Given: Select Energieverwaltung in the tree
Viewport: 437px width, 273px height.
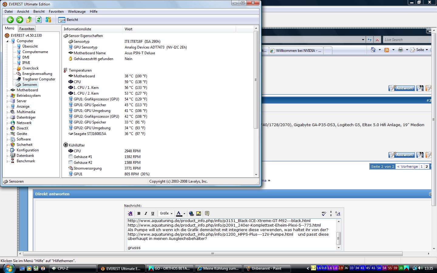Looking at the screenshot, I should (x=37, y=74).
